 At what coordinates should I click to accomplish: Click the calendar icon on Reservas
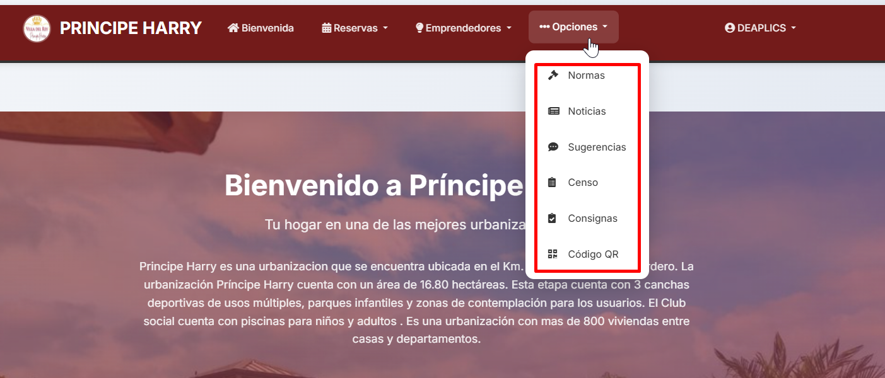327,28
